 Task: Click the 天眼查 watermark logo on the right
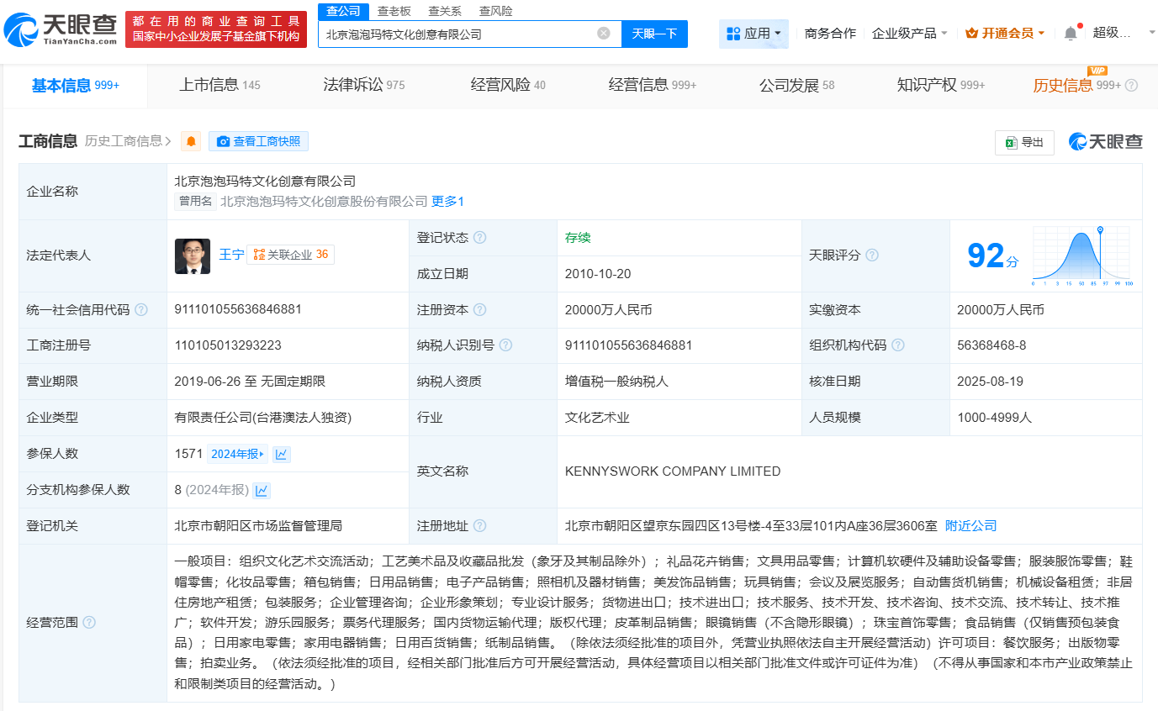1104,142
